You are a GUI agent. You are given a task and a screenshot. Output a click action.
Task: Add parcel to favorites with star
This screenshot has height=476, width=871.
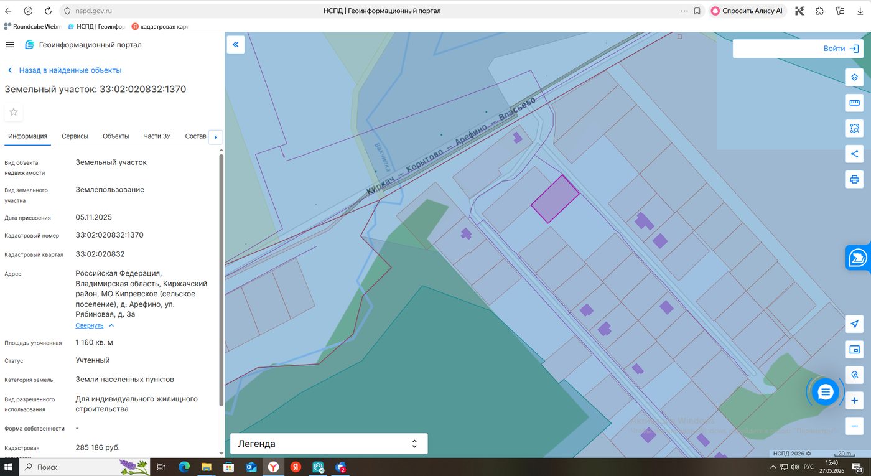tap(14, 112)
